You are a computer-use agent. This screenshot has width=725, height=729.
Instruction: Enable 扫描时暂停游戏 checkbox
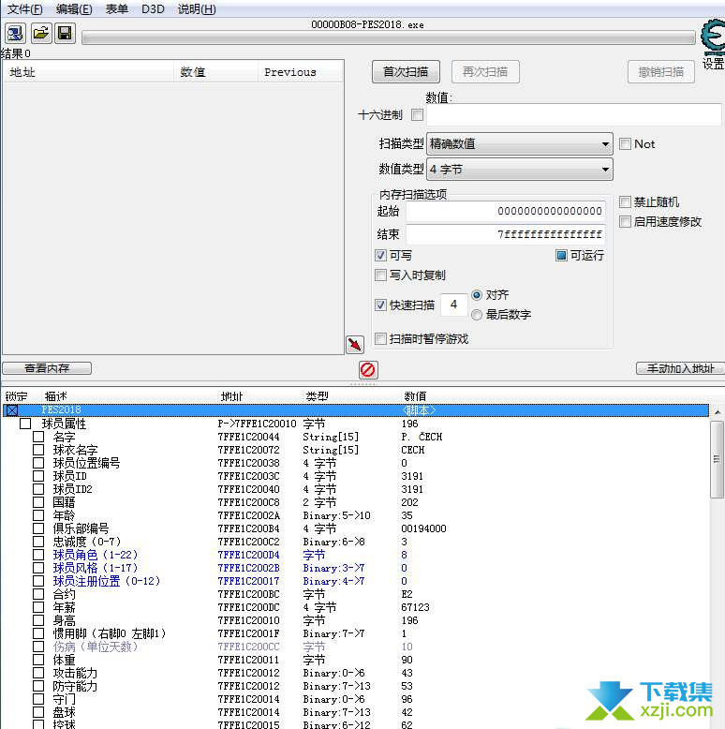[x=380, y=339]
